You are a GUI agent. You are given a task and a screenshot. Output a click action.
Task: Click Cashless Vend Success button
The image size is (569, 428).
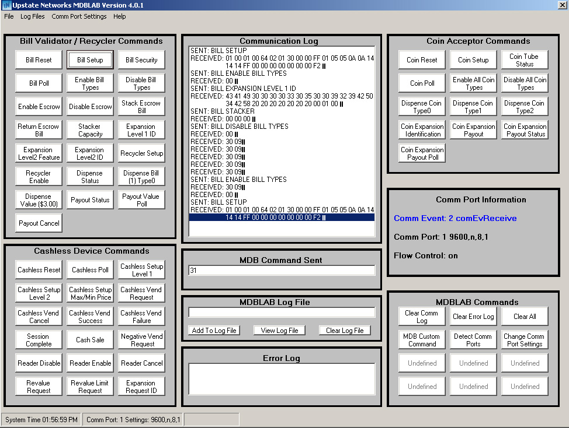pos(90,317)
